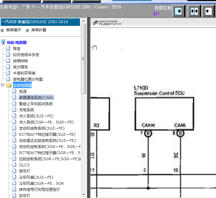The height and width of the screenshot is (198, 216).
Task: Click the L71(B) connector label
Action: tap(141, 88)
